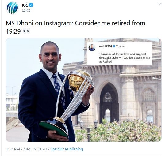This screenshot has width=165, height=156.
Task: Click the 8:17 PM tweet timestamp
Action: click(13, 149)
